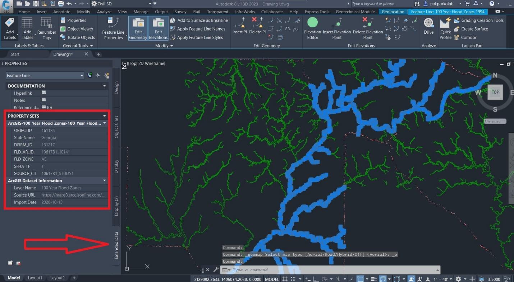Expand the Modify panel dropdown
The width and height of the screenshot is (514, 282).
[x=164, y=46]
